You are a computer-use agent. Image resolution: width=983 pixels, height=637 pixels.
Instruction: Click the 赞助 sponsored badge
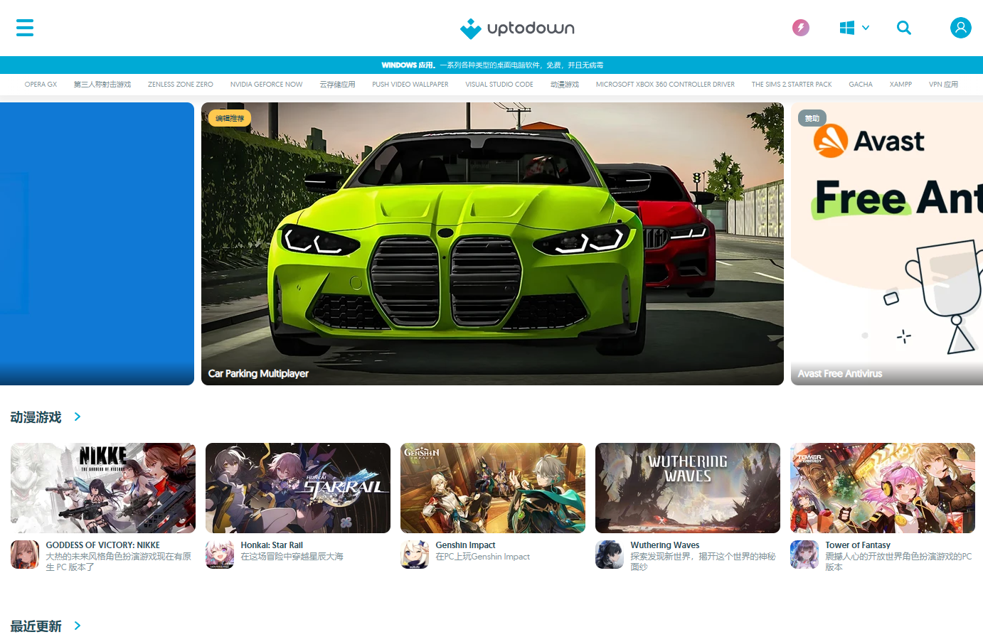click(812, 118)
